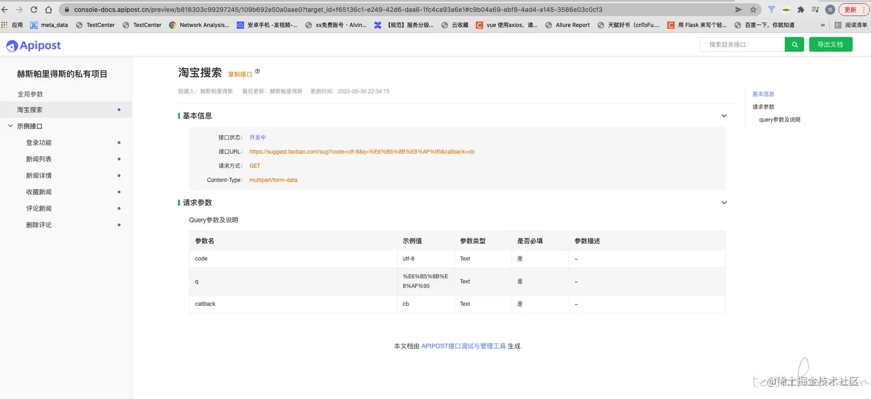Open the 登录功能 interface
The width and height of the screenshot is (871, 399).
pos(39,143)
